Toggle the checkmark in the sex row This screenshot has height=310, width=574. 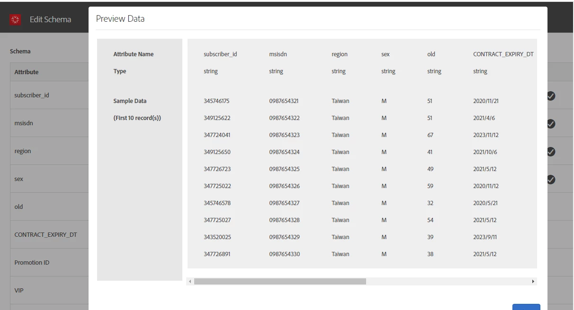point(551,180)
